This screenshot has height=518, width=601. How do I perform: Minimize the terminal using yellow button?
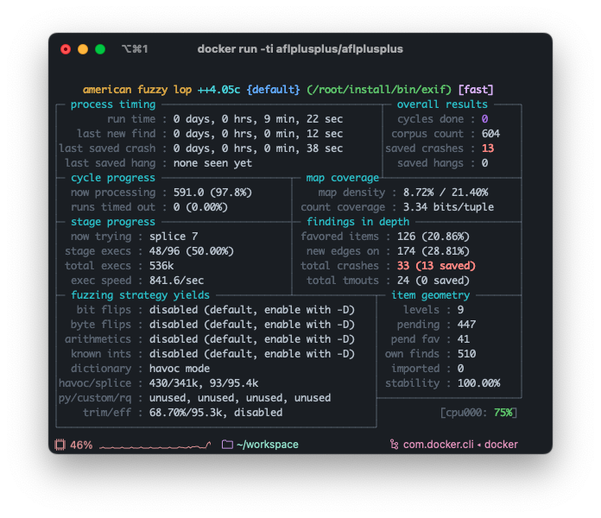(83, 49)
